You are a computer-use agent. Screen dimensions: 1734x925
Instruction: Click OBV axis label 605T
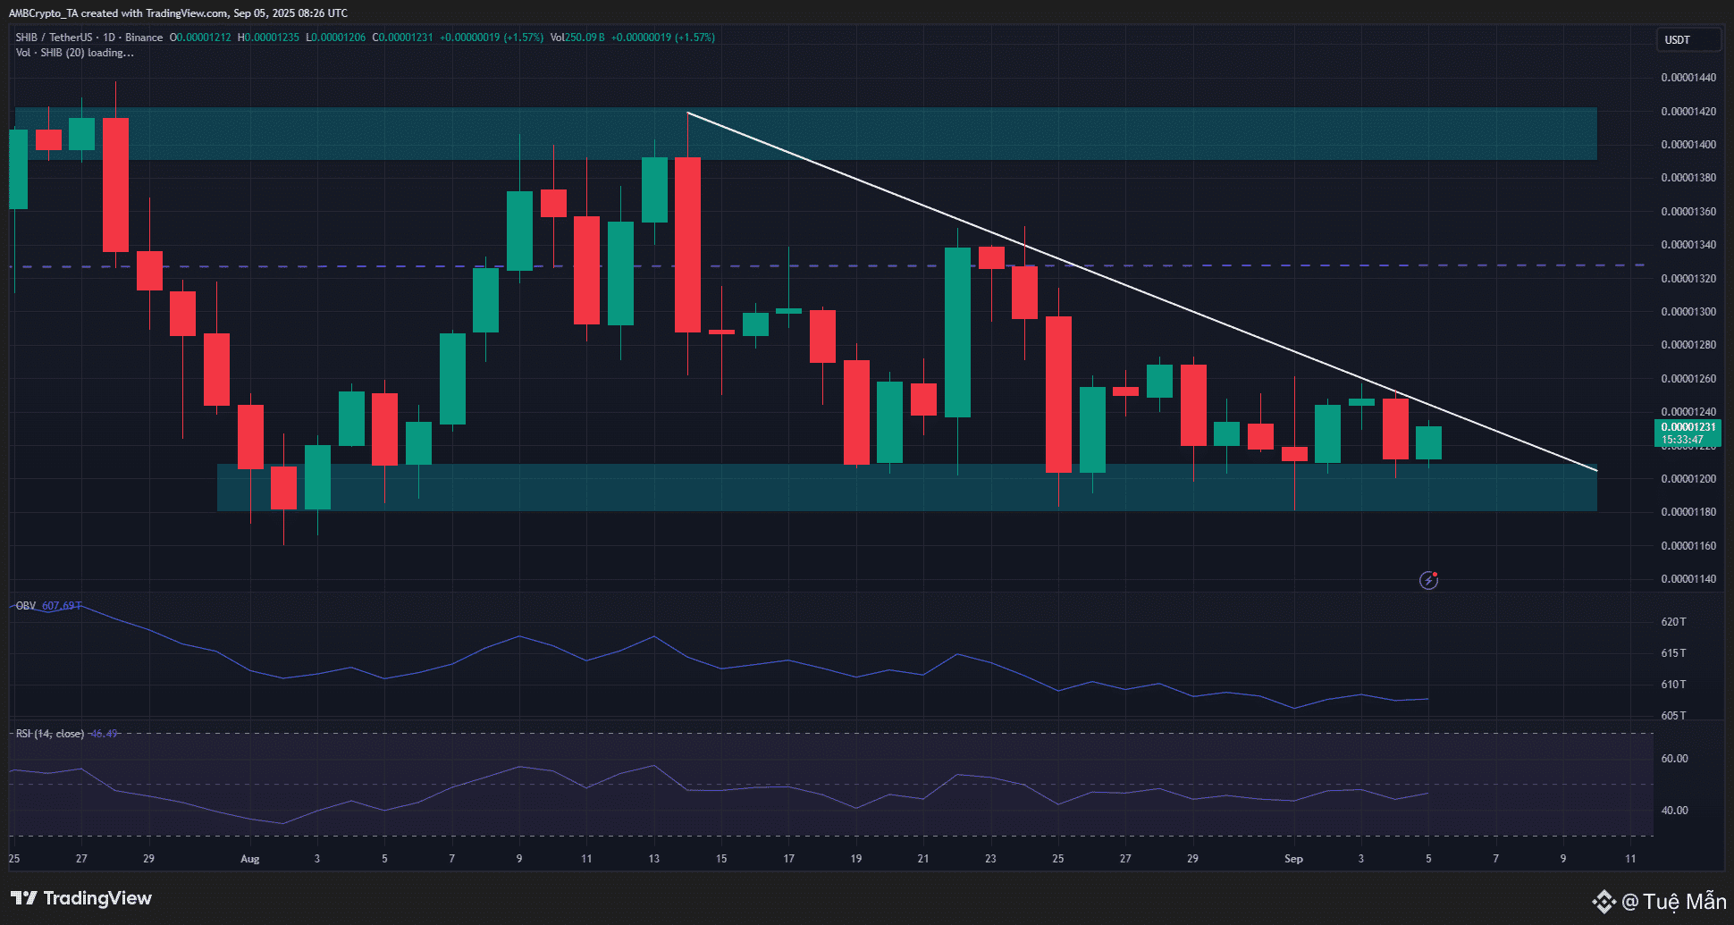(1673, 716)
